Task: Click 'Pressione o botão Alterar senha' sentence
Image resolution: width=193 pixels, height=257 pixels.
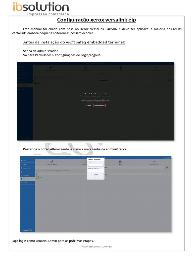Action: click(x=75, y=149)
